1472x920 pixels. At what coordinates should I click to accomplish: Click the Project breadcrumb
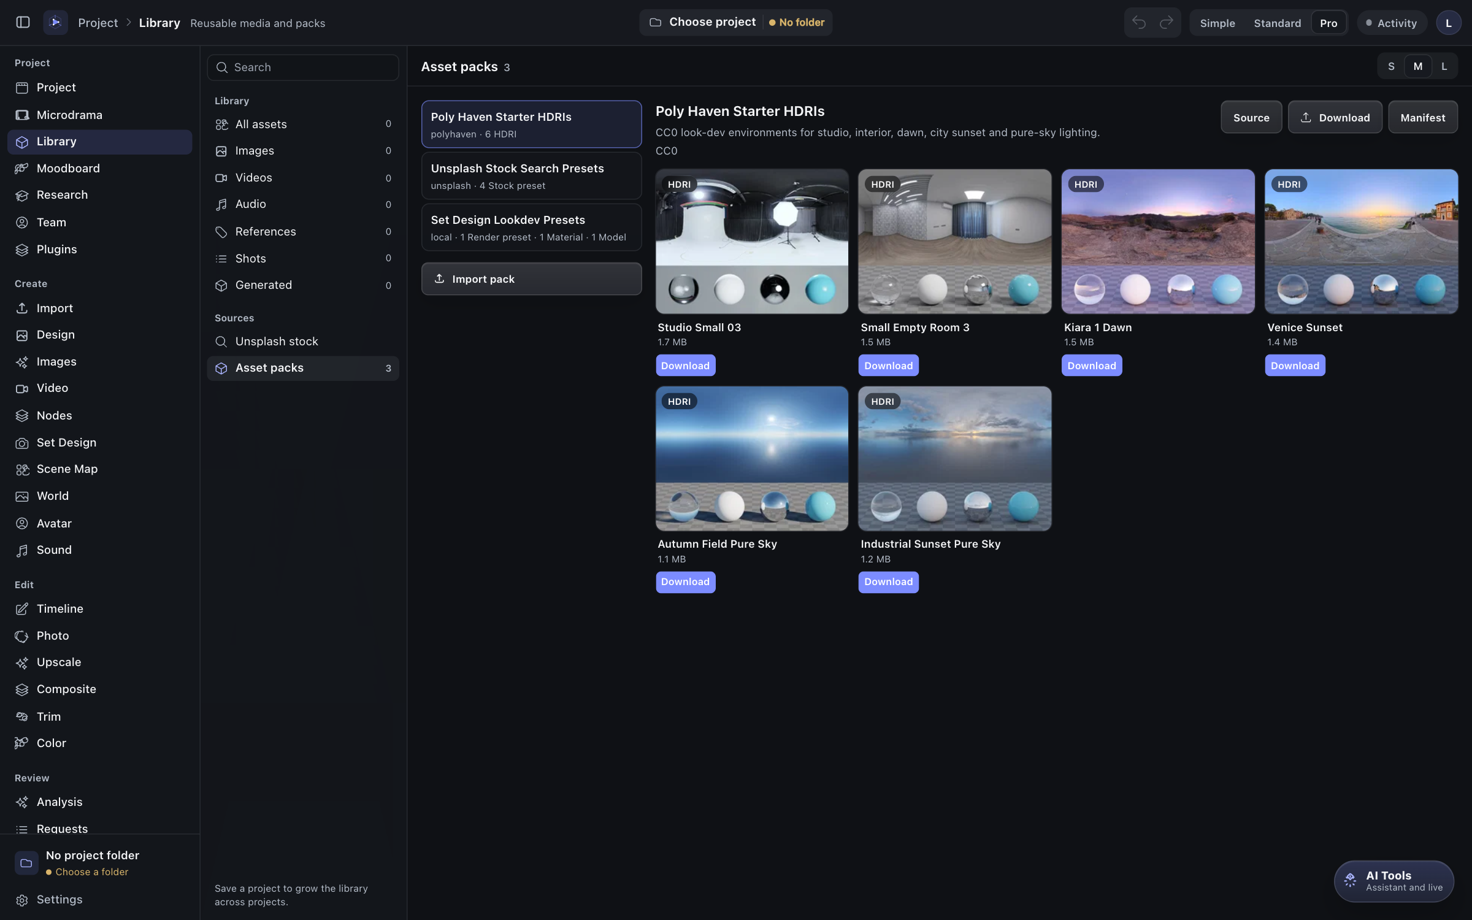pos(98,23)
